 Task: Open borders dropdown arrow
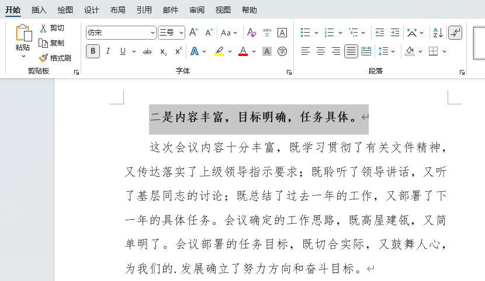[445, 51]
